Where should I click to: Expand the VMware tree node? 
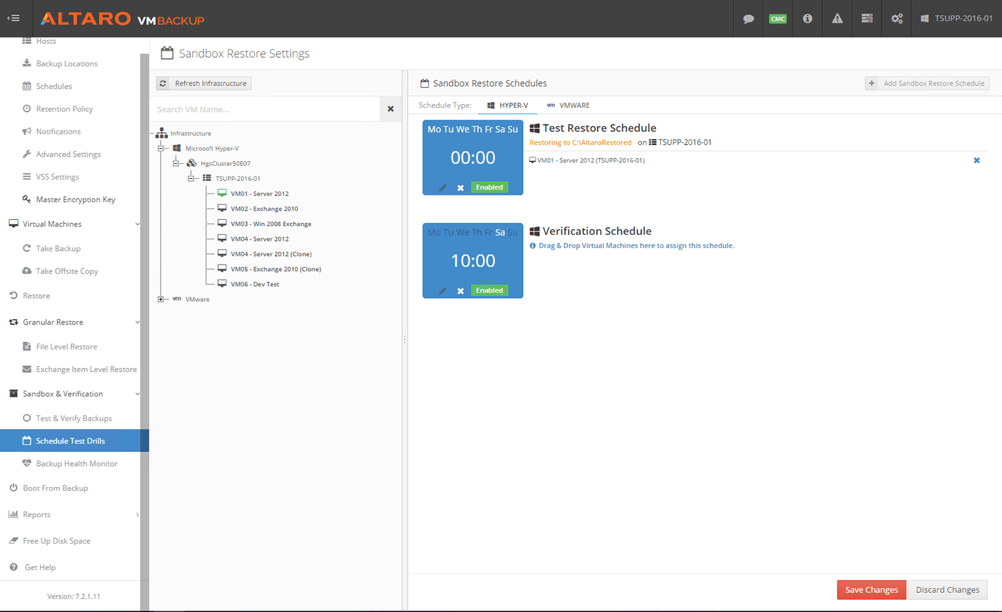coord(161,299)
